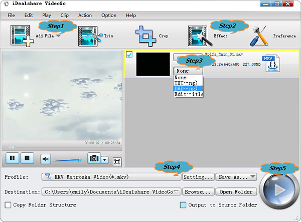
Task: Click the Setting... button
Action: (198, 177)
